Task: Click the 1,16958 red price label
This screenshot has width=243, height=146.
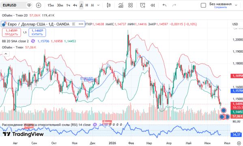Action: click(x=237, y=76)
